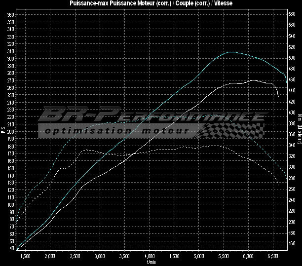
Task: Click the 400 value on right axis
Action: [292, 113]
